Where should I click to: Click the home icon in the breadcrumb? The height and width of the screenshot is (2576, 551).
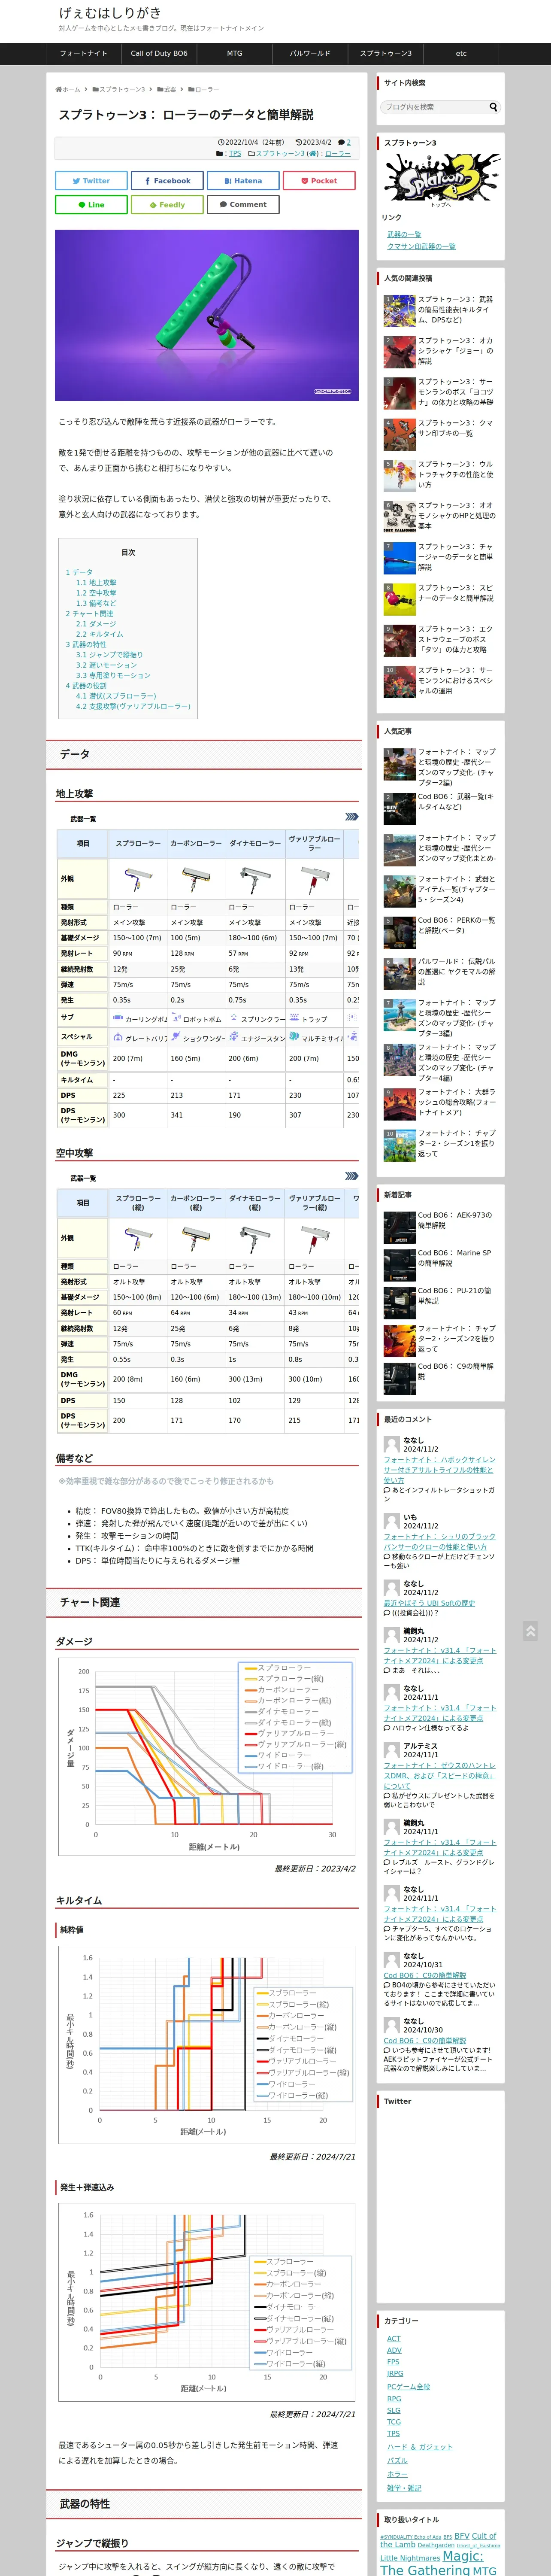(x=58, y=89)
